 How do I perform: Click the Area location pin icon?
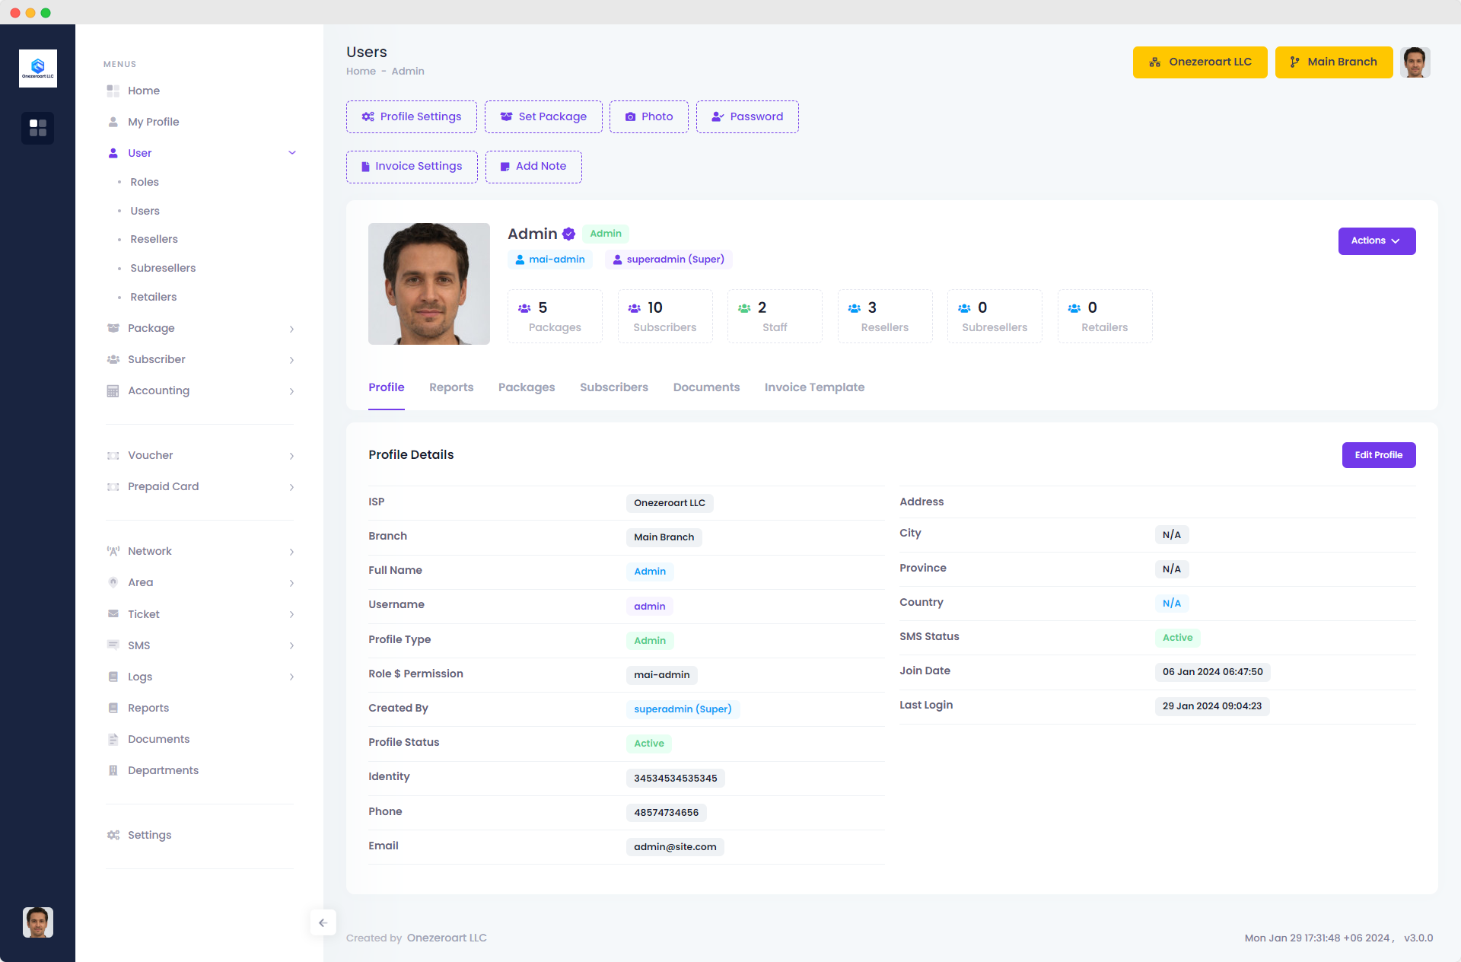(113, 582)
